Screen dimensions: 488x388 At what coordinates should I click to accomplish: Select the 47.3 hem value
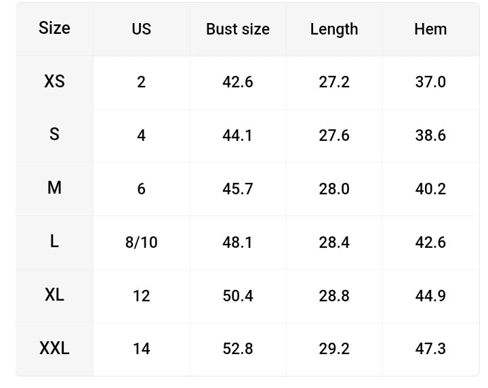point(430,349)
